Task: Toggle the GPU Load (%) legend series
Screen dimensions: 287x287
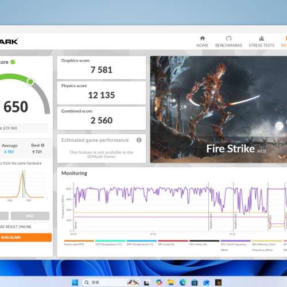Action: (x=173, y=243)
